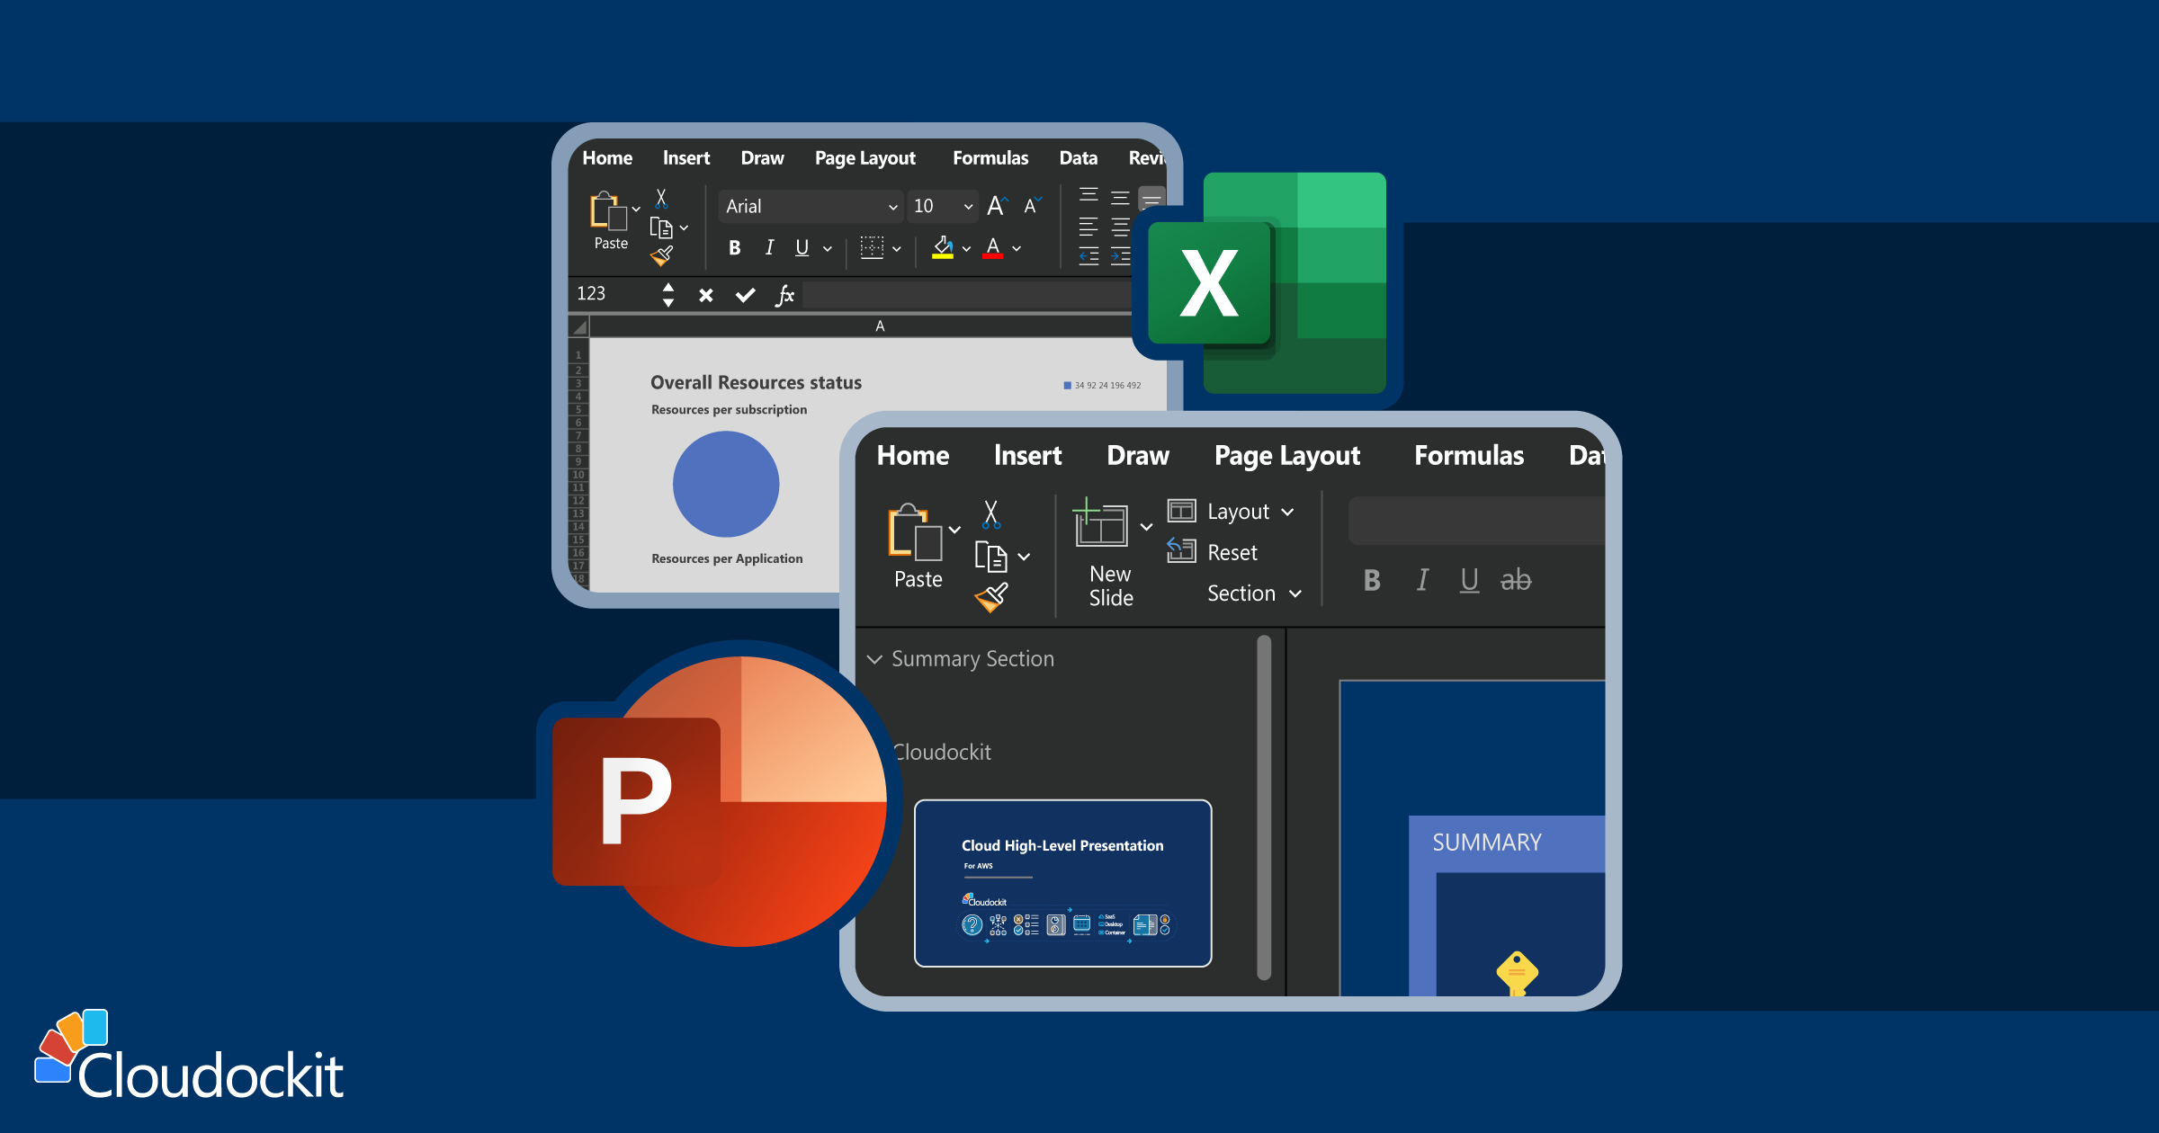The image size is (2159, 1133).
Task: Click the Copy icon in PowerPoint ribbon
Action: tap(990, 558)
